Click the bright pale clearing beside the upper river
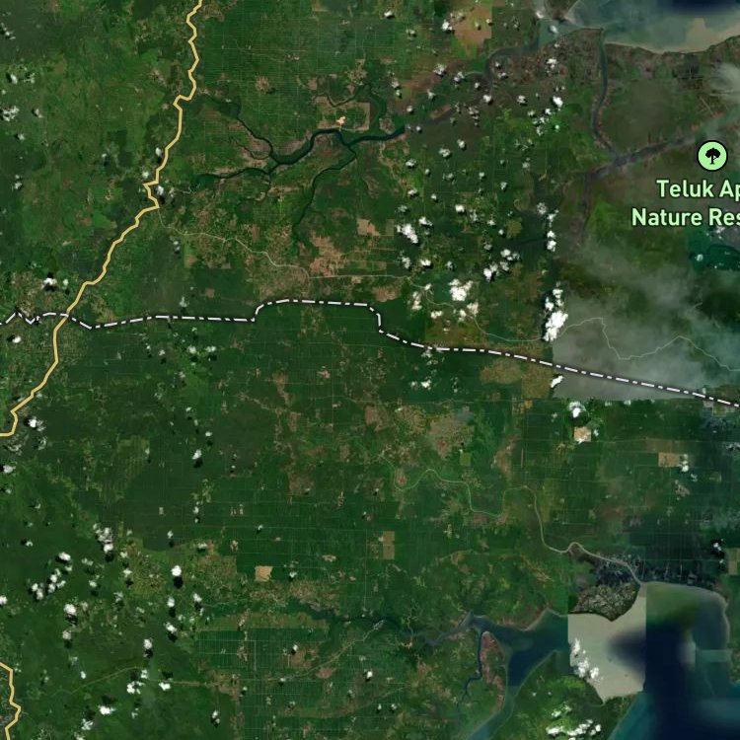 coord(339,122)
